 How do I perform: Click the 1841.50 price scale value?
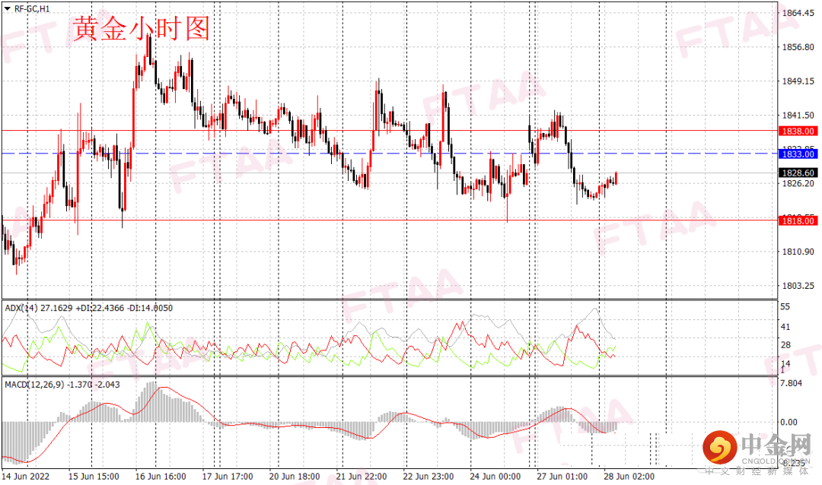tap(798, 116)
